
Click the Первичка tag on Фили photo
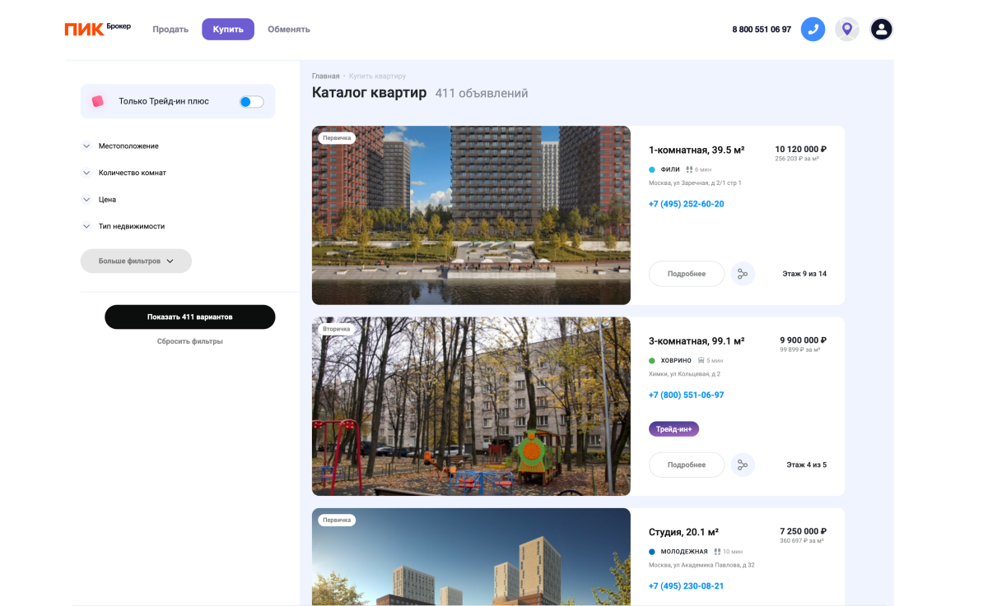[x=337, y=138]
